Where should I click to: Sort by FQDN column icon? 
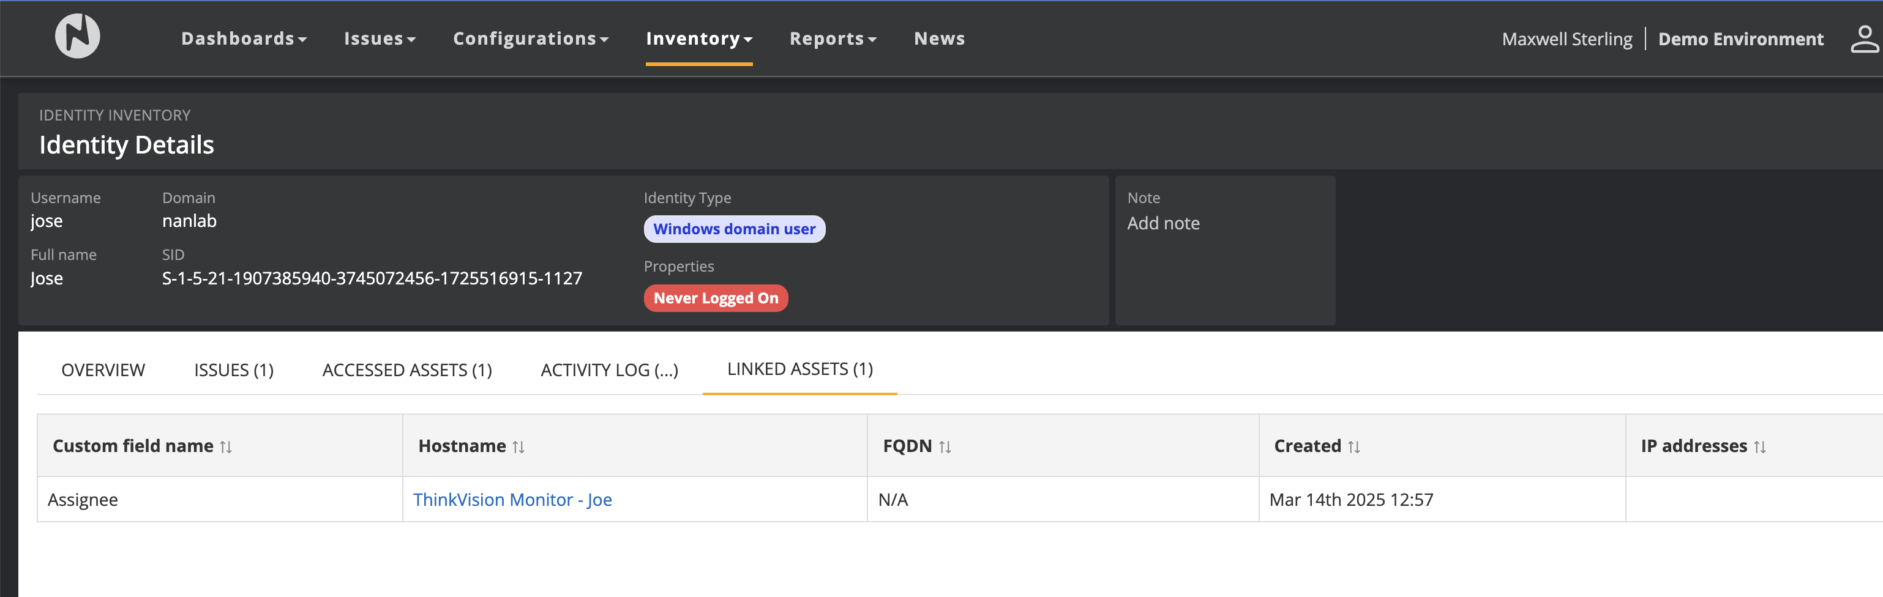tap(945, 447)
